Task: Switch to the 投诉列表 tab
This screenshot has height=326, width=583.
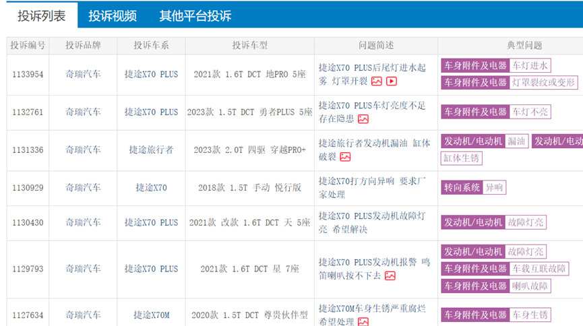Action: 42,15
